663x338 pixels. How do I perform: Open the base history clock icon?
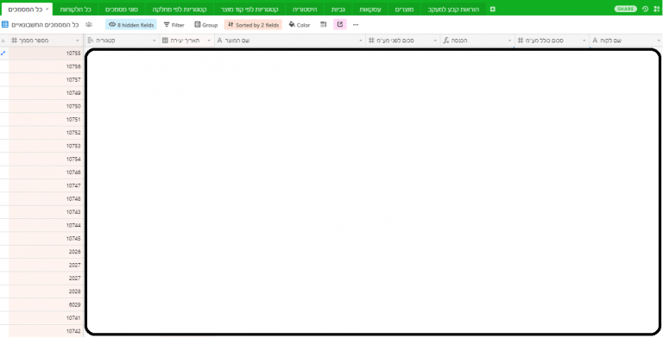click(645, 9)
